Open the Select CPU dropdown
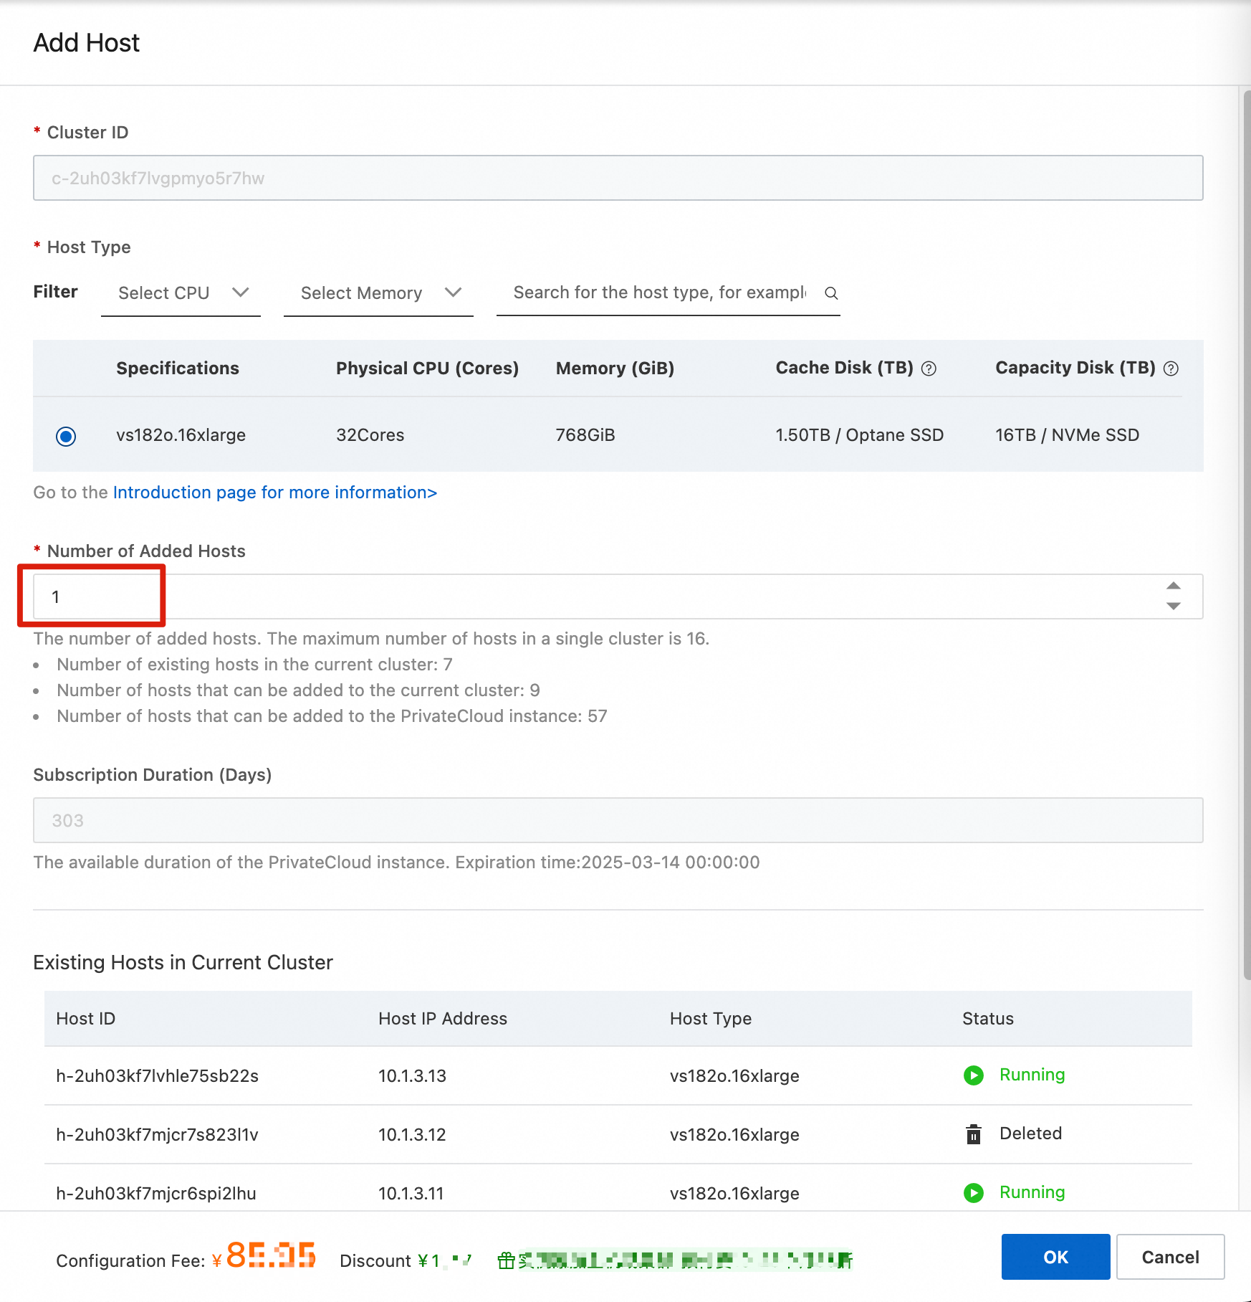This screenshot has height=1302, width=1251. click(181, 293)
